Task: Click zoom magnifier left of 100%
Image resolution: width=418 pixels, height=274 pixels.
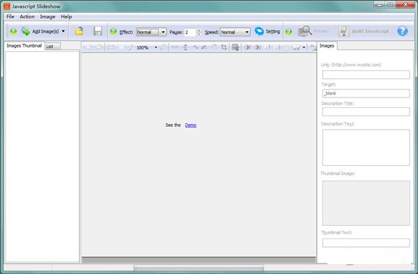Action: pos(131,47)
